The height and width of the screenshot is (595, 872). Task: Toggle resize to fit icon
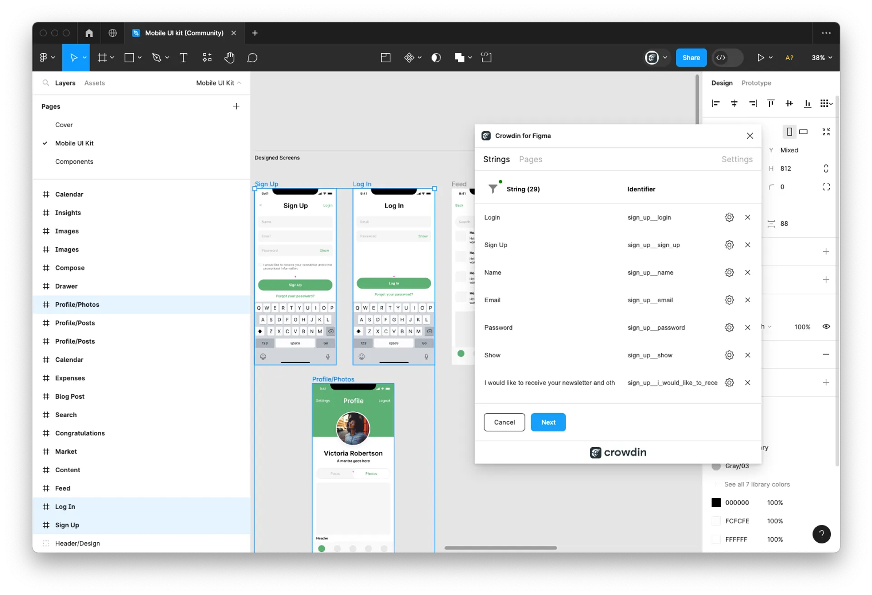[x=826, y=131]
